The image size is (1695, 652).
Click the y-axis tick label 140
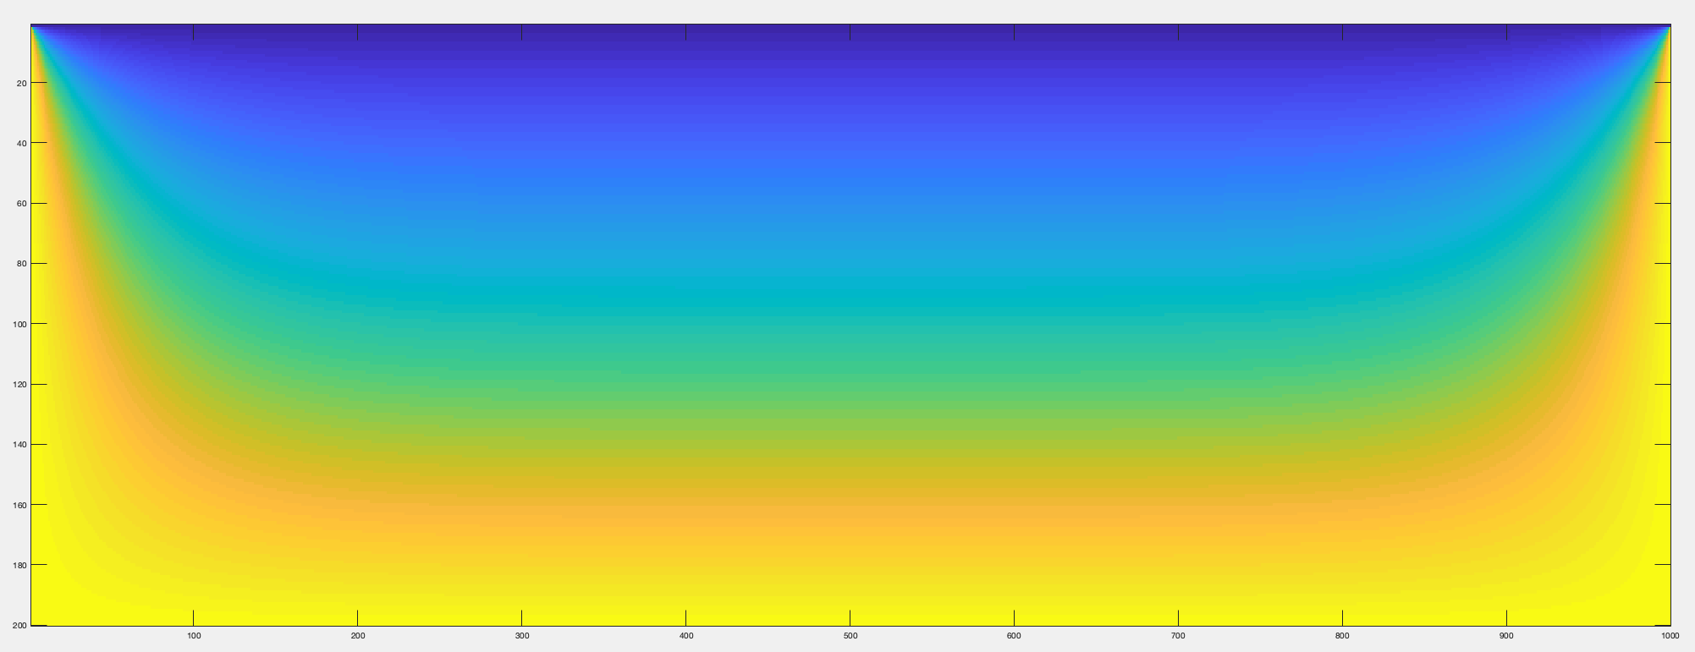point(19,445)
